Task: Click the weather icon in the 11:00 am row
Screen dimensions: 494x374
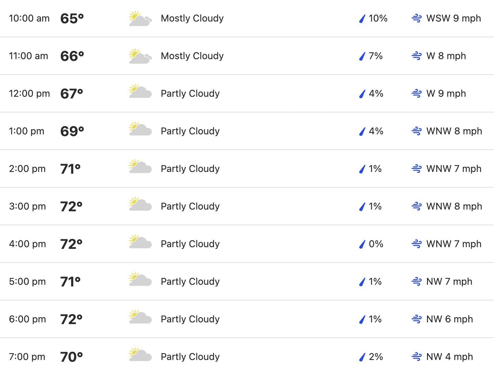Action: (x=140, y=56)
